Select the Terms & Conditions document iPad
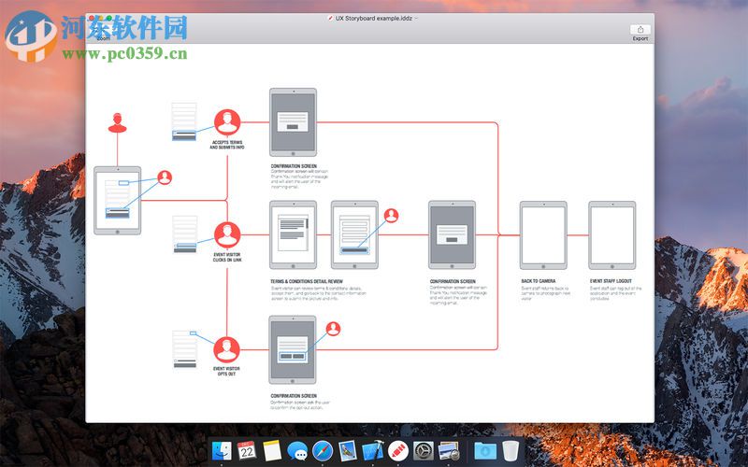The height and width of the screenshot is (467, 748). click(x=293, y=235)
